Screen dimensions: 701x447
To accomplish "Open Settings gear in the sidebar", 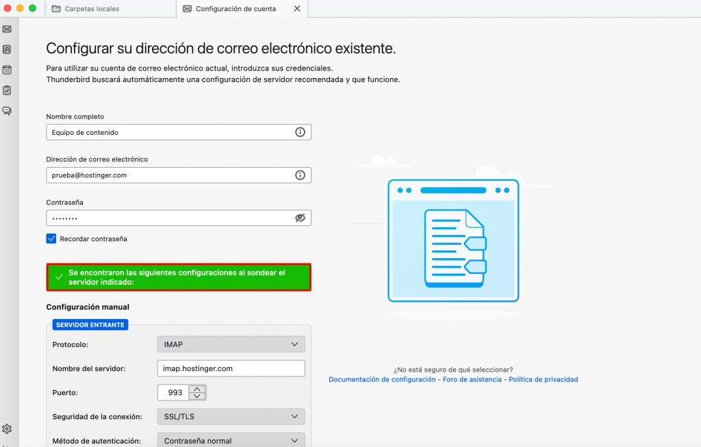I will (7, 429).
